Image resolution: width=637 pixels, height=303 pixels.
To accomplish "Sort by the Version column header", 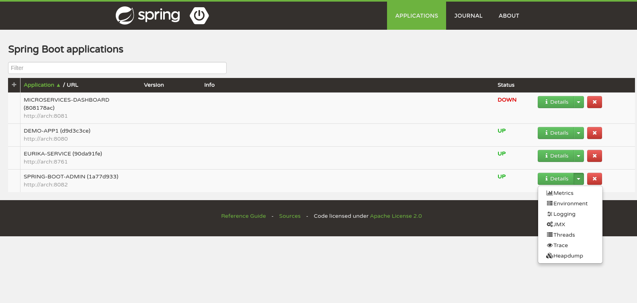I will tap(154, 85).
